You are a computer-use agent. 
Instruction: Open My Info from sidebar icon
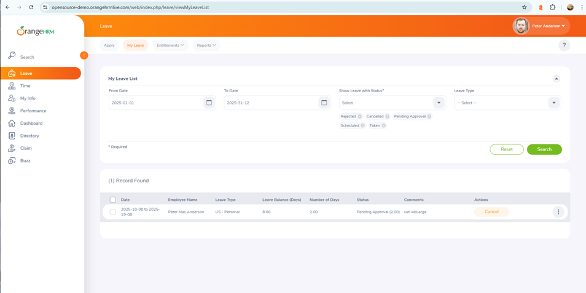click(12, 98)
